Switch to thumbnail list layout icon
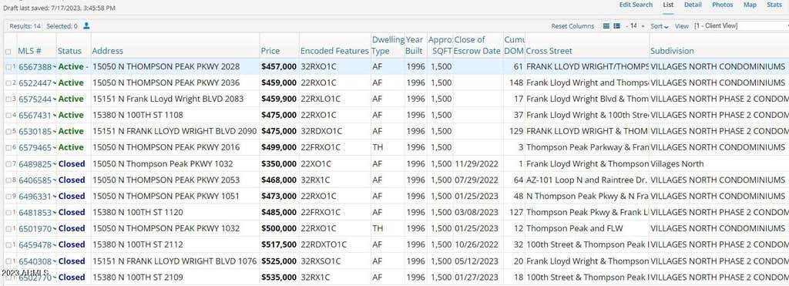 (x=616, y=26)
